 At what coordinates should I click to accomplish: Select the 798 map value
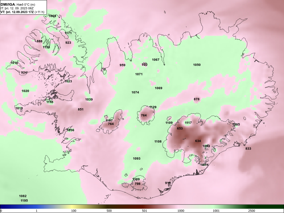[137, 184]
